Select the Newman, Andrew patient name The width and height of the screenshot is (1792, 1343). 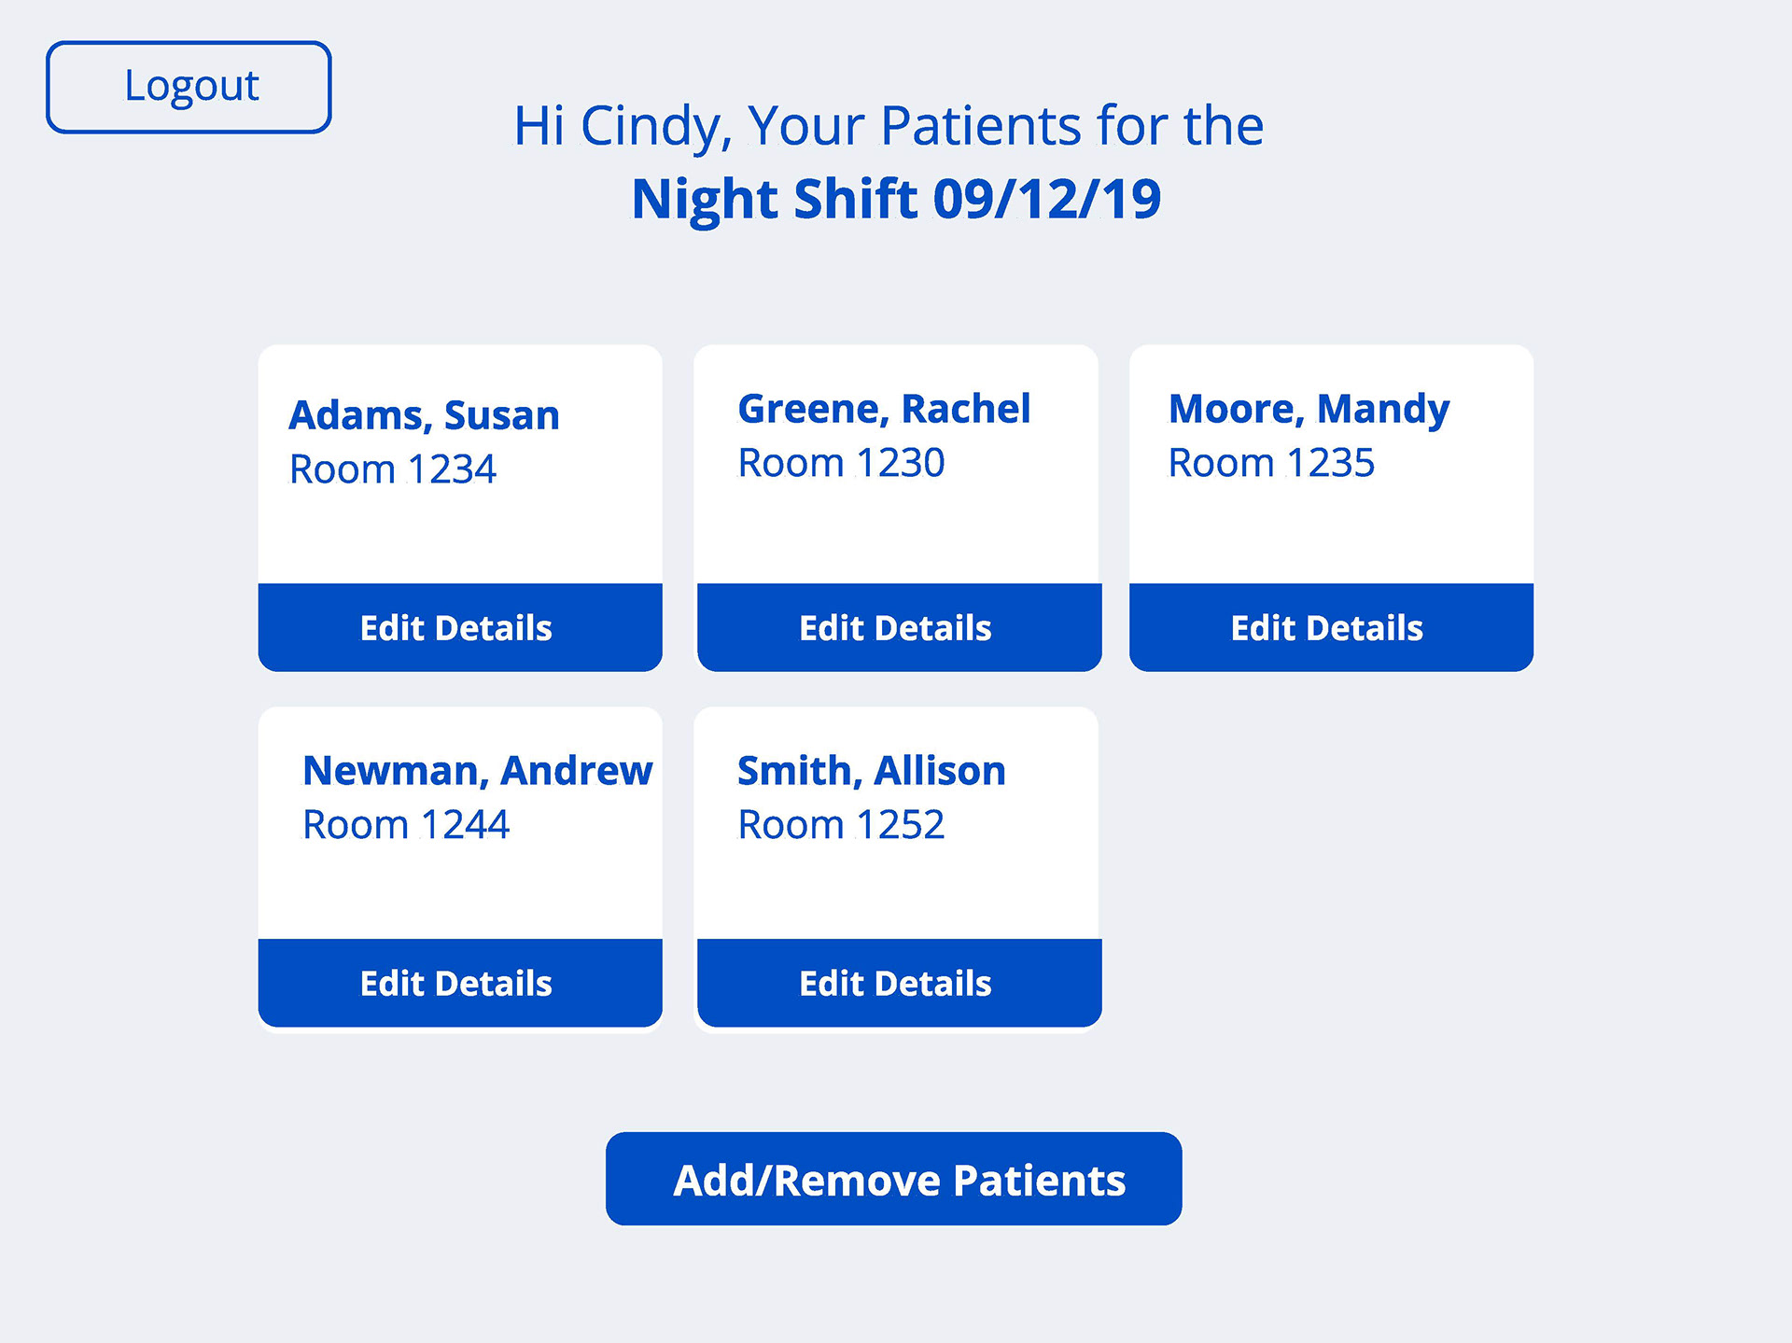(x=478, y=771)
